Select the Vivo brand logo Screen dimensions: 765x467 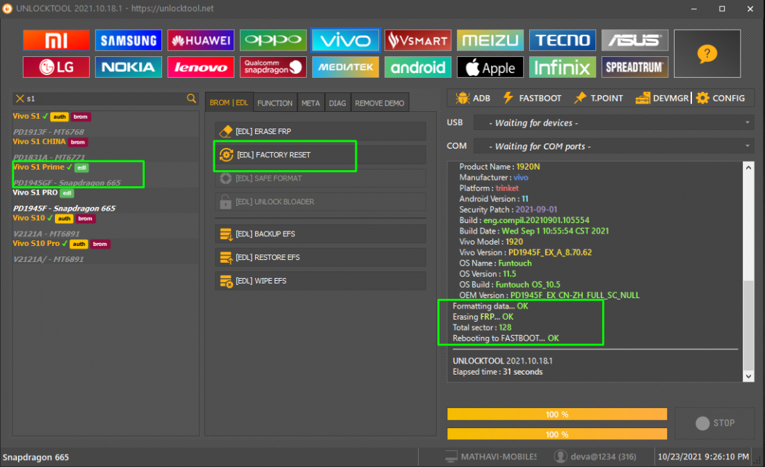coord(346,40)
